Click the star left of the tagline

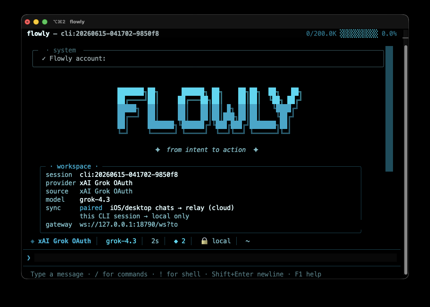[158, 150]
